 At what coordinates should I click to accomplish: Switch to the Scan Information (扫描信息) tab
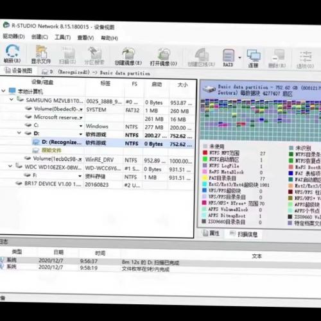243,234
